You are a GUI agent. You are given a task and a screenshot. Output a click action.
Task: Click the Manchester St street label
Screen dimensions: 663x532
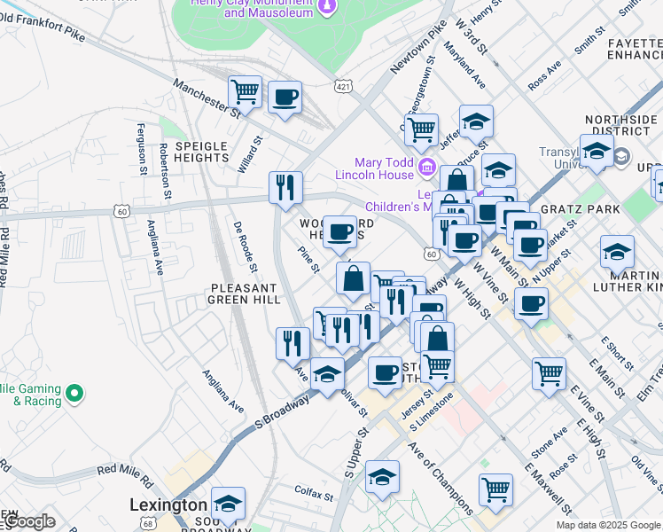tap(207, 99)
